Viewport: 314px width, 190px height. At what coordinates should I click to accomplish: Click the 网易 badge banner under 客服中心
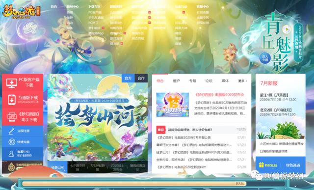click(23, 167)
